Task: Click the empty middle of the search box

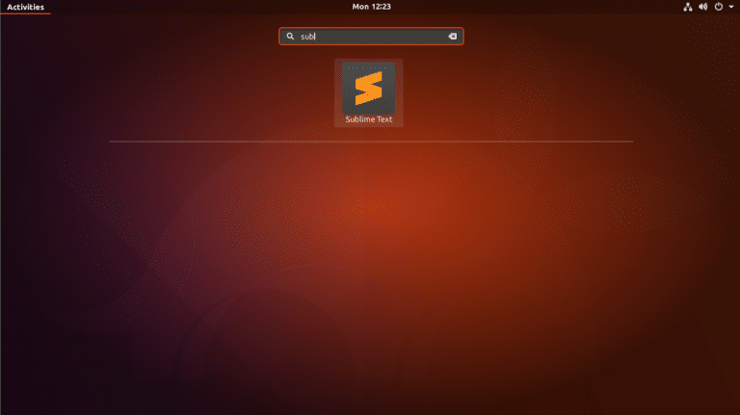Action: pos(385,37)
